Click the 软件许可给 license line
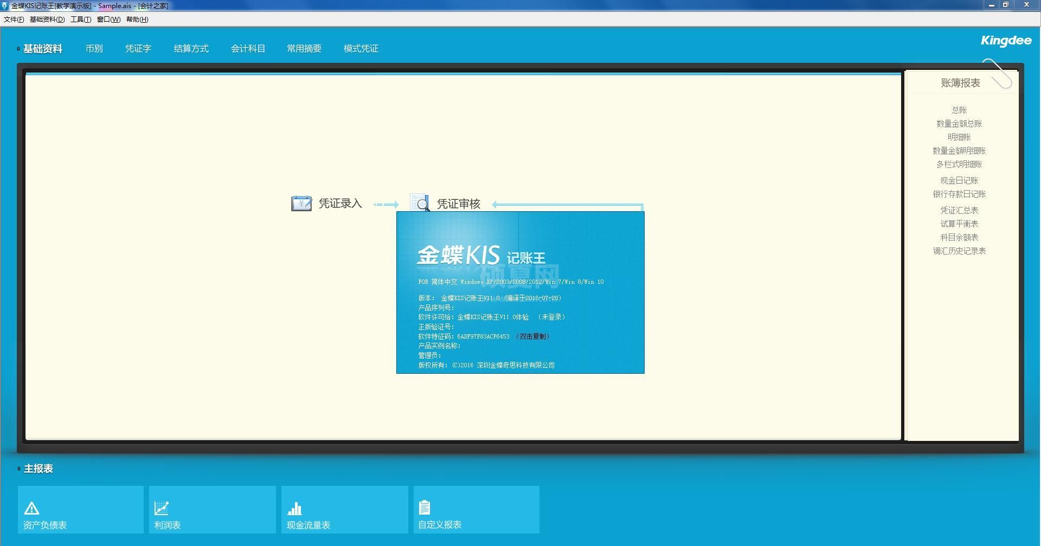Image resolution: width=1041 pixels, height=546 pixels. pyautogui.click(x=492, y=317)
